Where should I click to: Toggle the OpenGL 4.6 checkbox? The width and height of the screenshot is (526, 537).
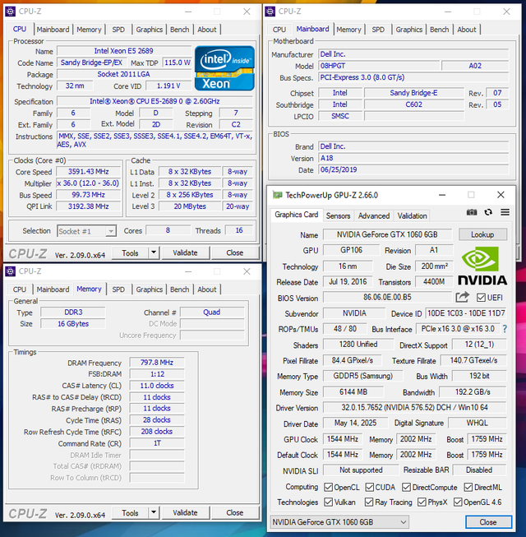click(x=458, y=502)
